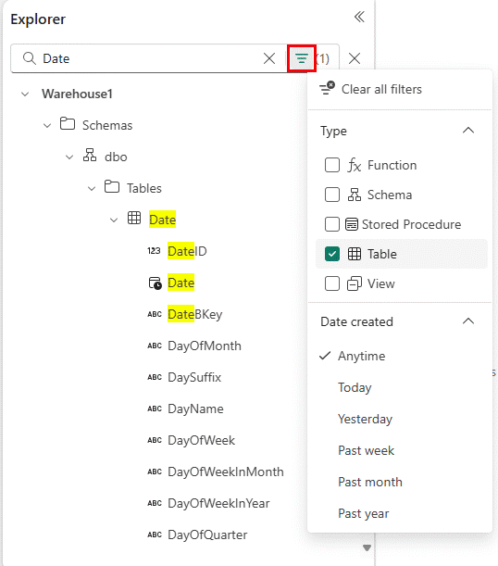Click the Date table grid icon
This screenshot has height=566, width=498.
134,218
